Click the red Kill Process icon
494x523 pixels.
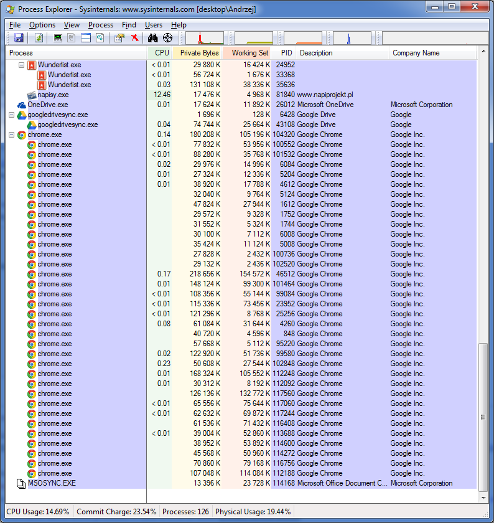pyautogui.click(x=134, y=38)
